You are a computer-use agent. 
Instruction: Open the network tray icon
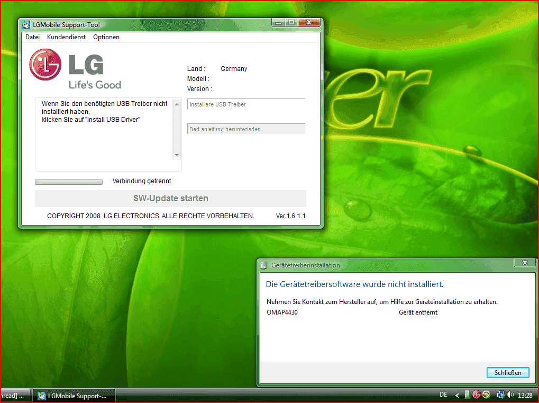point(500,395)
